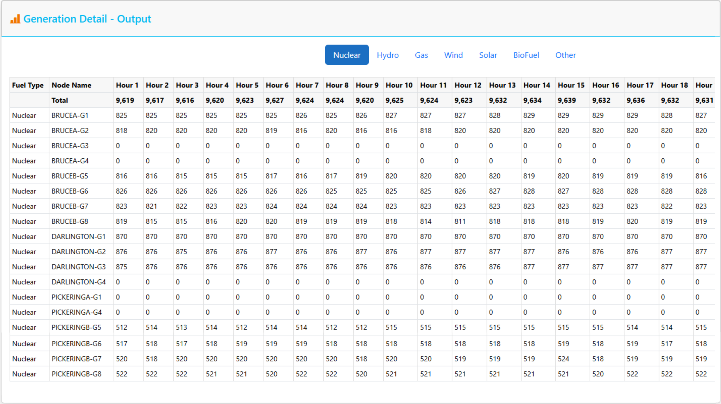Open the Gas generation tab

point(421,55)
